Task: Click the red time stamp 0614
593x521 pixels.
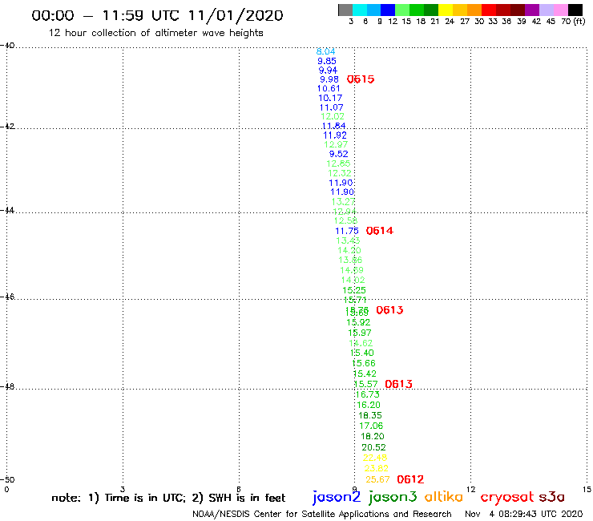Action: click(x=380, y=231)
